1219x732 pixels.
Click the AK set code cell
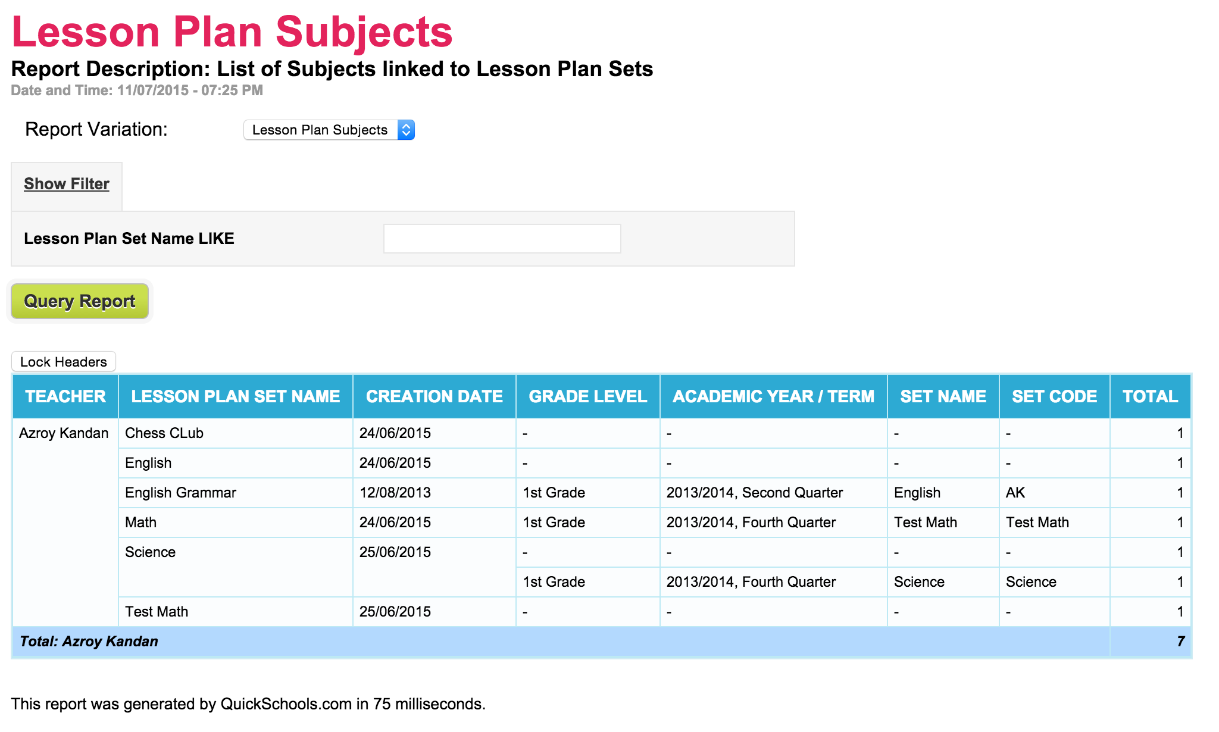click(x=1015, y=493)
